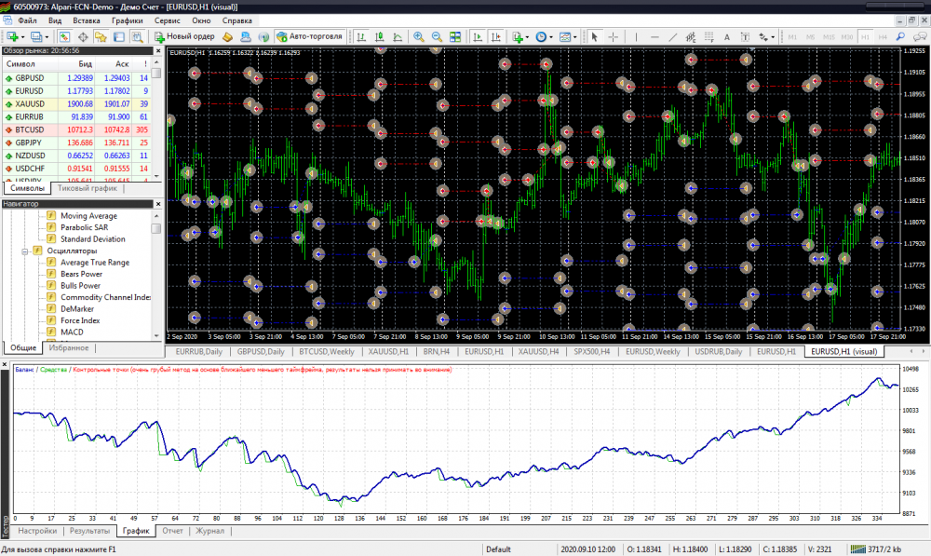Expand the Periods dropdown arrow
Screen dimensions: 931x556
(x=551, y=37)
